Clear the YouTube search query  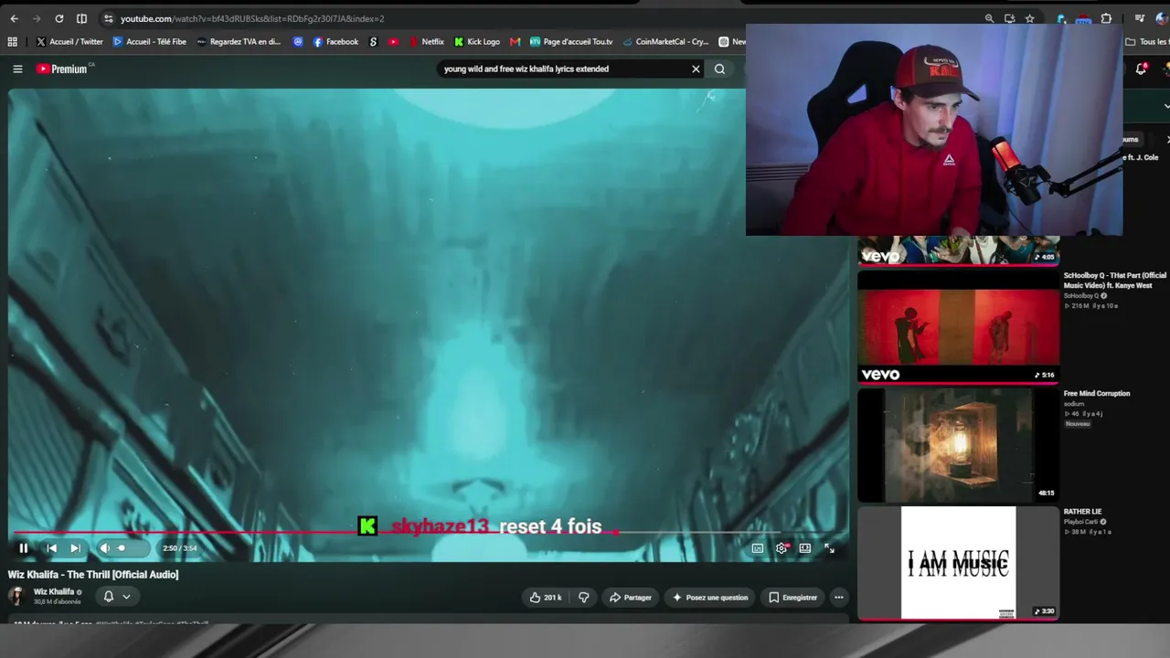[696, 69]
